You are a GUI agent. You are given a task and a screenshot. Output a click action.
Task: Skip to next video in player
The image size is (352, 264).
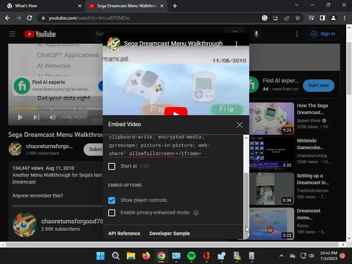tap(36, 117)
